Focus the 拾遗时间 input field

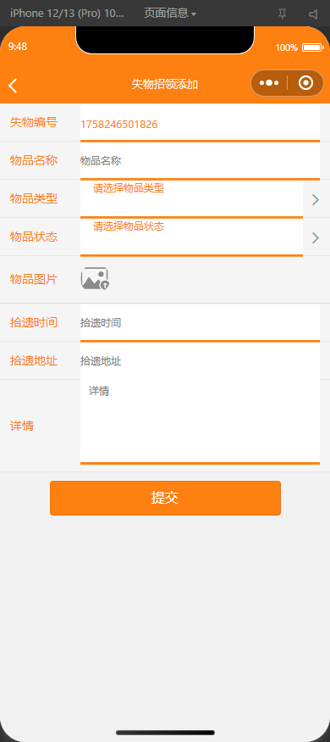pyautogui.click(x=200, y=322)
